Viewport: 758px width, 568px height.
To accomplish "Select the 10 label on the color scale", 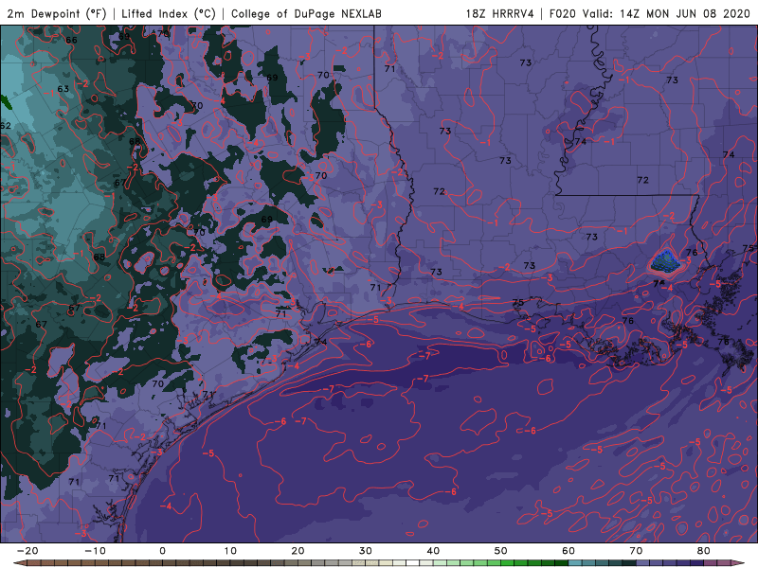I will (x=230, y=551).
